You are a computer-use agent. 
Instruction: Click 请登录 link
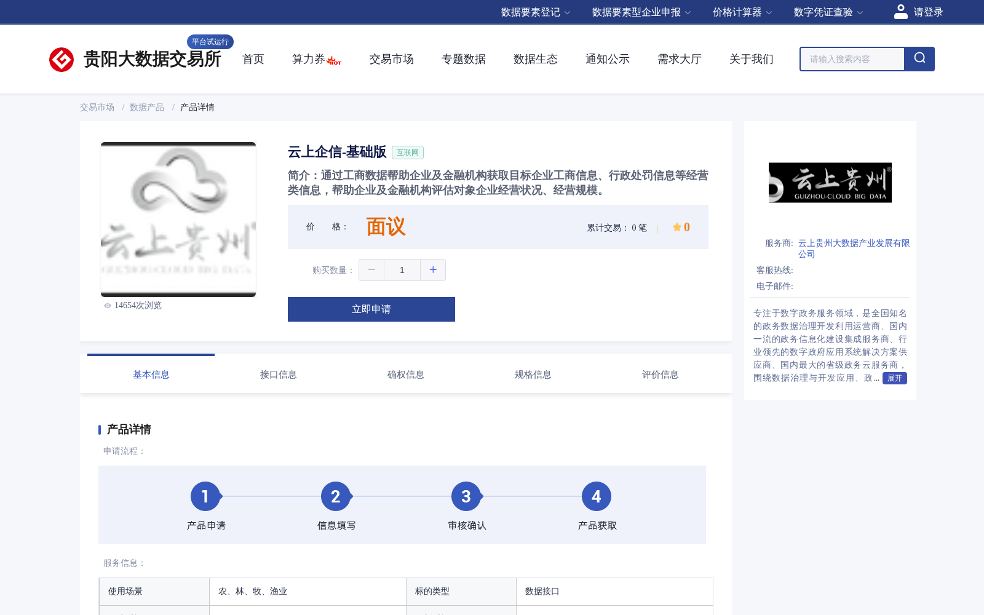928,12
